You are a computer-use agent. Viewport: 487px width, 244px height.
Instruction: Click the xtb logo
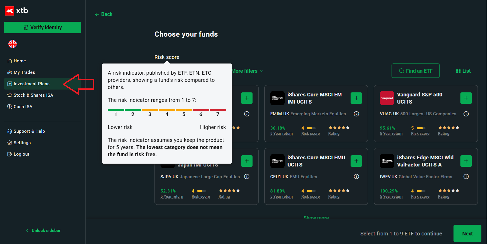tap(17, 11)
